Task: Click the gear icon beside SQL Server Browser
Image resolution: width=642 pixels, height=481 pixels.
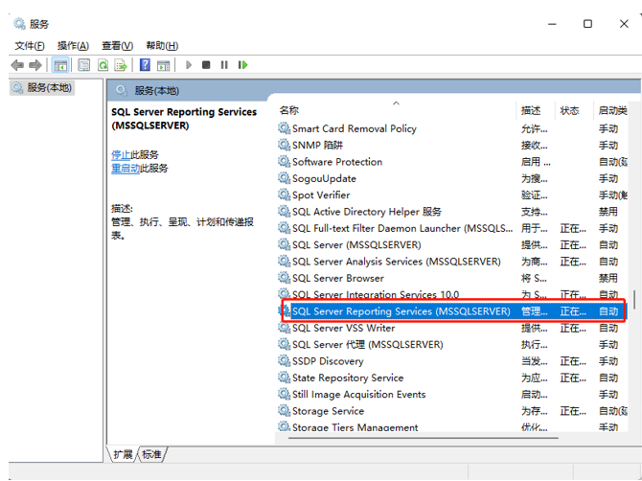Action: [285, 278]
